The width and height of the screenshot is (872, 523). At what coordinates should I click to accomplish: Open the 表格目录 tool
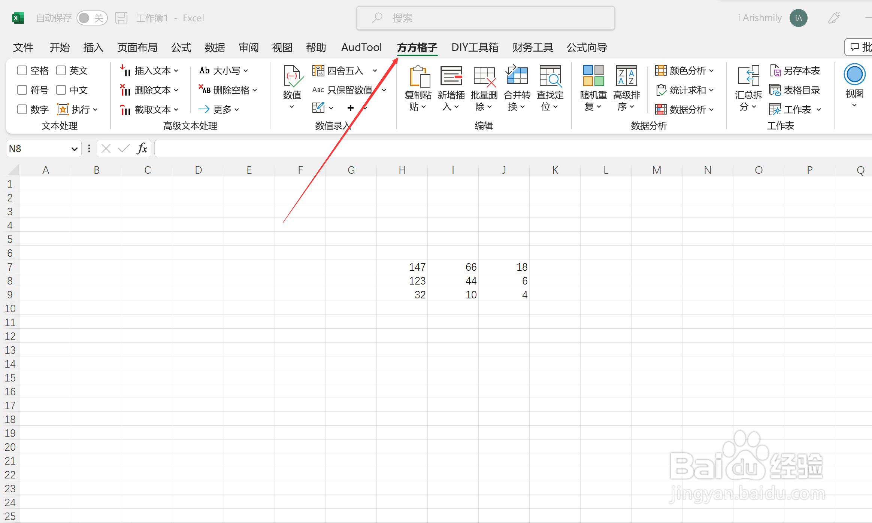(796, 90)
